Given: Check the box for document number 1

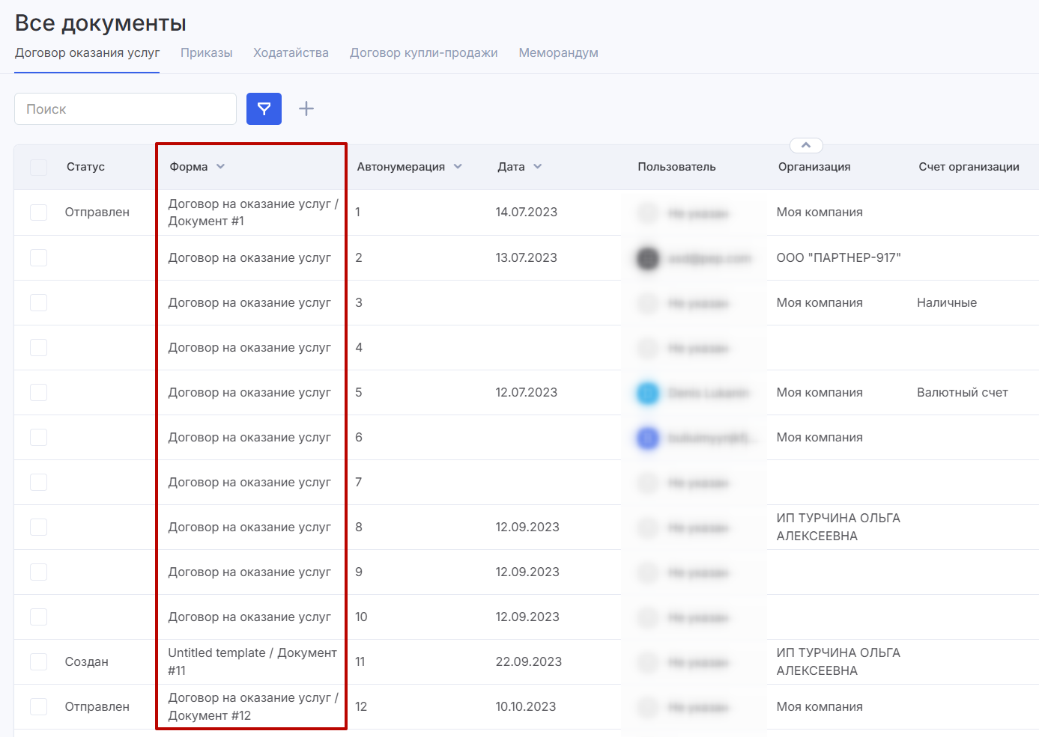Looking at the screenshot, I should point(39,212).
